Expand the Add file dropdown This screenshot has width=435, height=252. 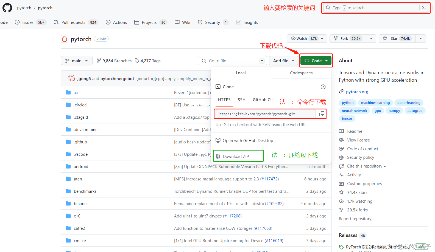(284, 61)
